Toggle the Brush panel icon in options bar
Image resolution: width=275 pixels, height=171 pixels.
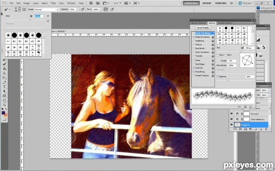(x=24, y=9)
